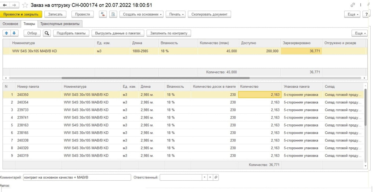375x192 pixels.
Task: Select the 1800-2985 length cell
Action: pos(144,51)
